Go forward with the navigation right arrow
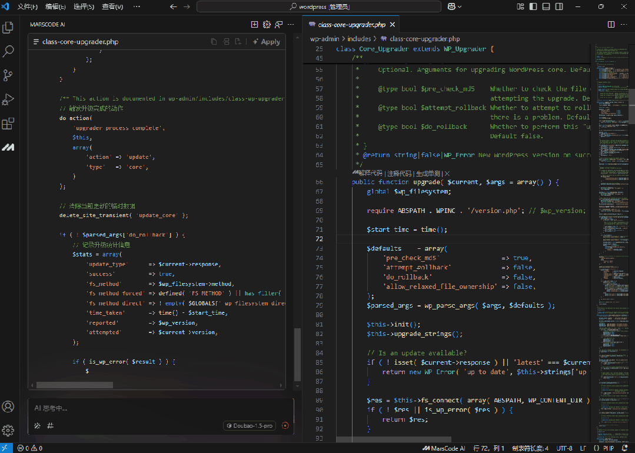Viewport: 635px width, 453px height. point(187,6)
